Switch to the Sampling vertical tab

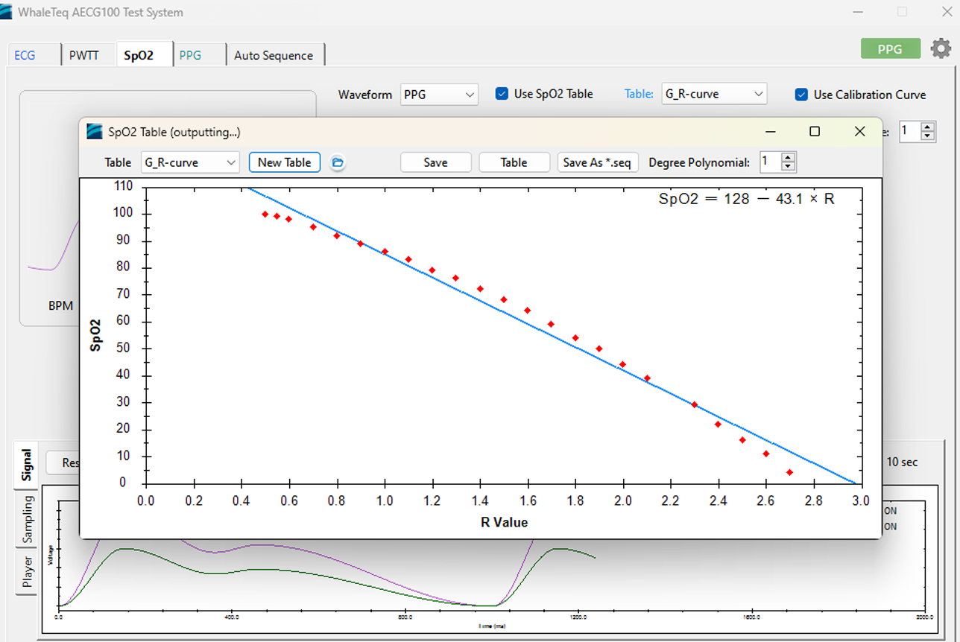(x=27, y=518)
